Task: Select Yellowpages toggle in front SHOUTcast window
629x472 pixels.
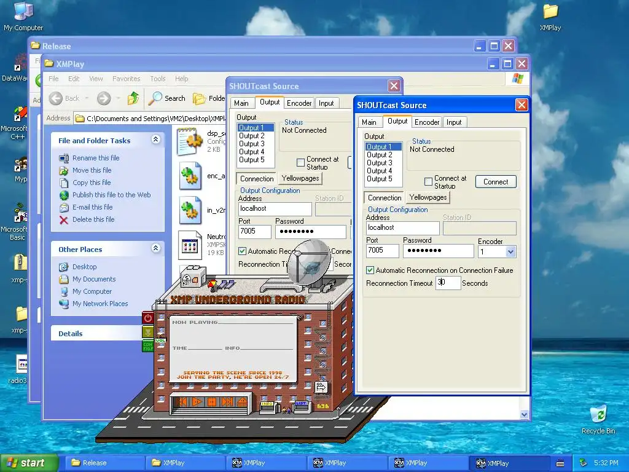Action: coord(428,197)
